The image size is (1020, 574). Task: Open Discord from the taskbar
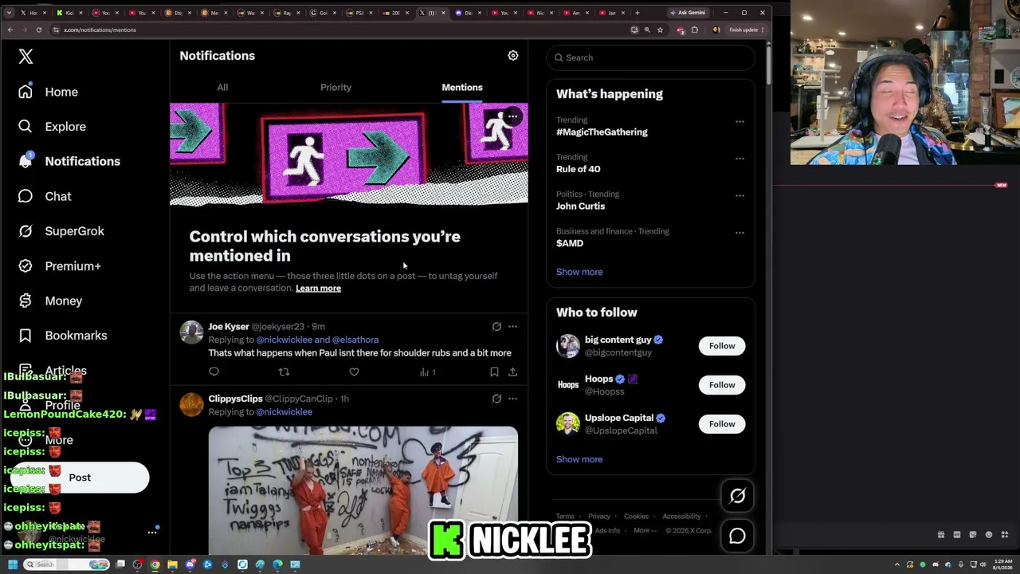point(190,564)
